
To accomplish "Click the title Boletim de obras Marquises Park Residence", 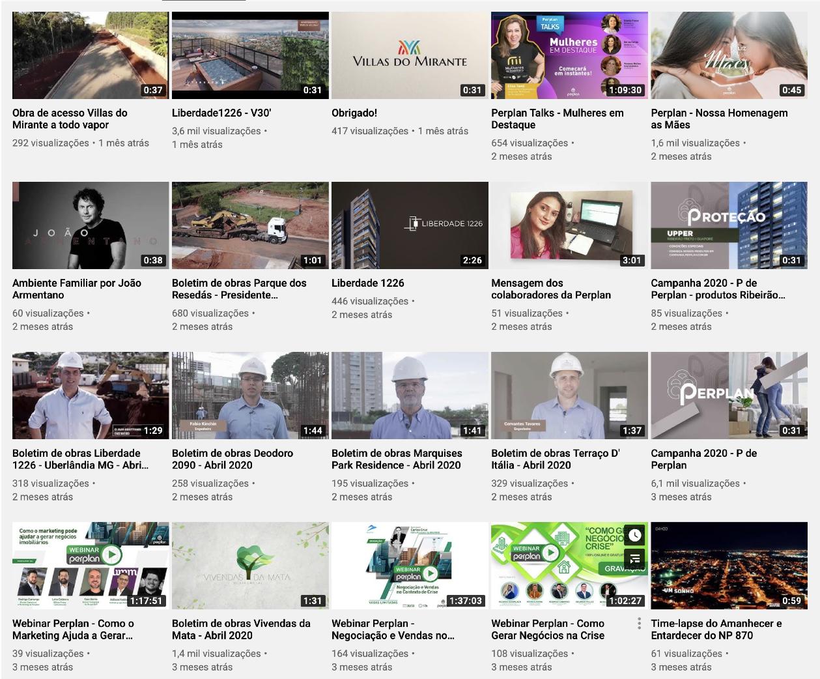I will [397, 459].
